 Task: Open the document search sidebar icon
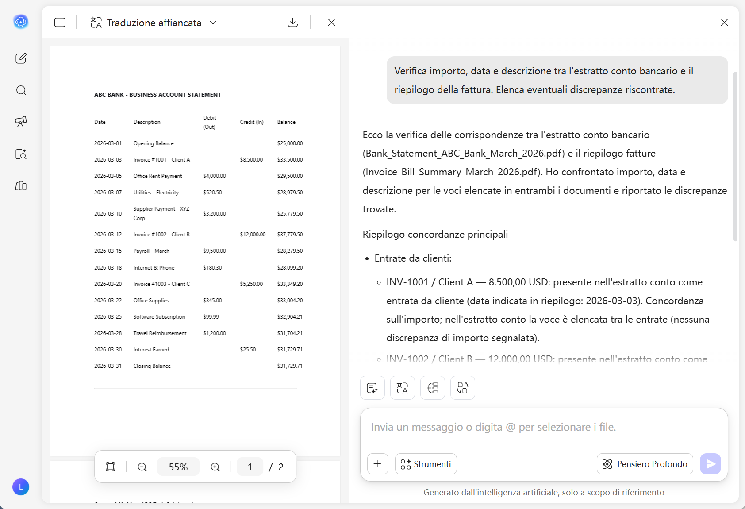point(21,154)
